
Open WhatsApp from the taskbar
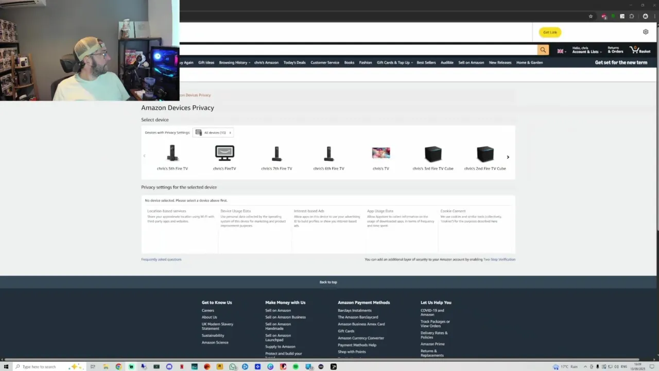pyautogui.click(x=233, y=367)
